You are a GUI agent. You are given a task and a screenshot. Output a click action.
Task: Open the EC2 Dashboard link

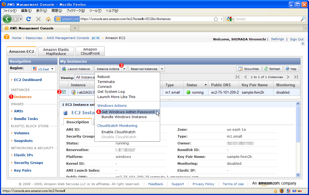point(28,80)
